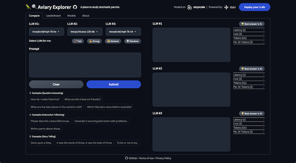The height and width of the screenshot is (163, 296).
Task: Click 'Select LLMs for me:' label
Action: [x=40, y=41]
